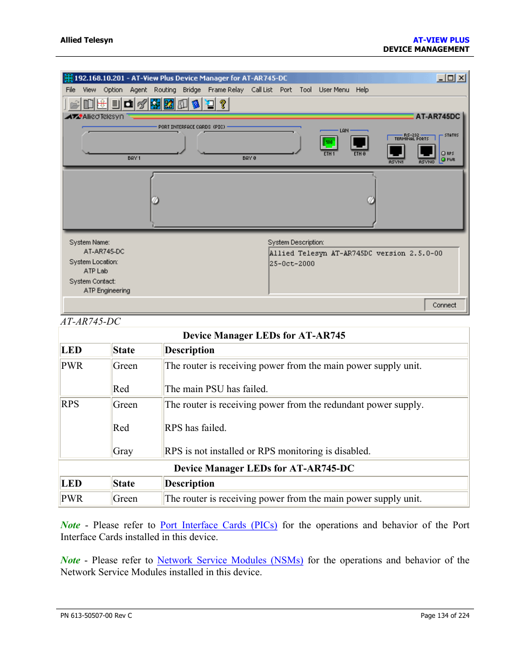Open the Port Interface Cards (PICs) link
Viewport: 515px width, 667px height.
219,525
